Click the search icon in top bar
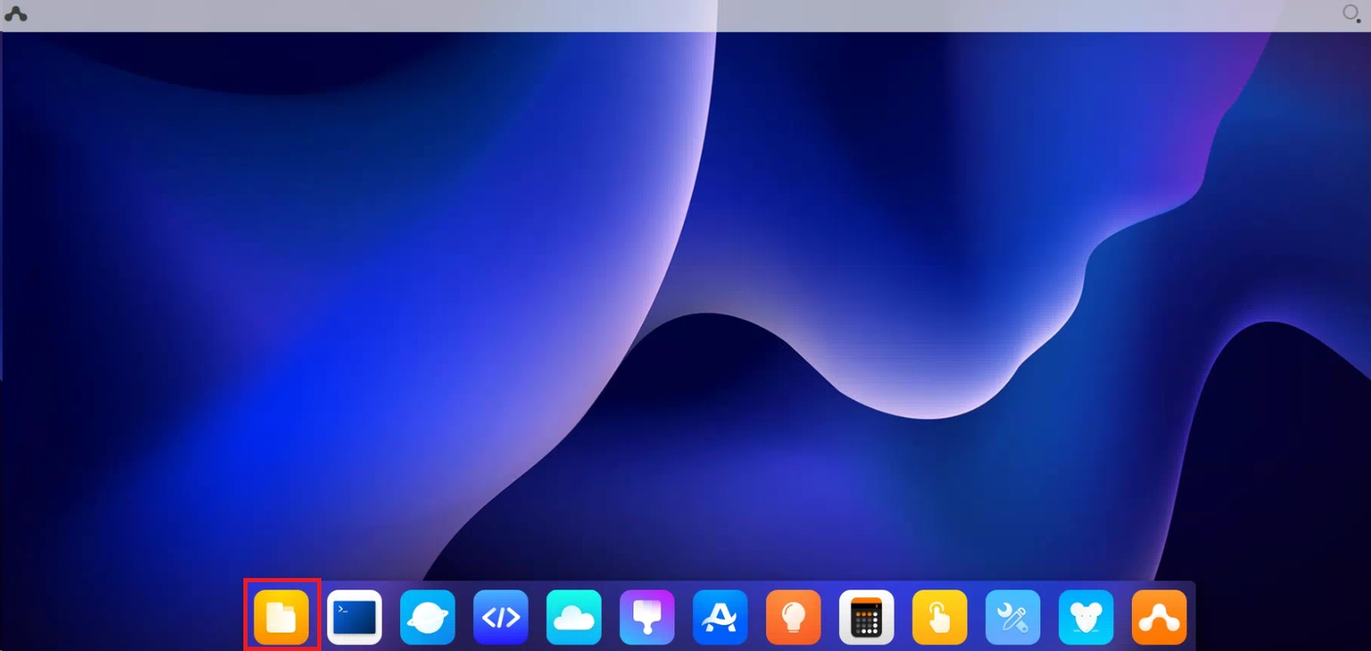 tap(1351, 14)
